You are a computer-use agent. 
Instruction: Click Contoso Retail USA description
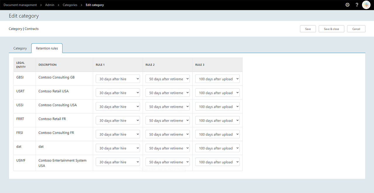[x=53, y=91]
